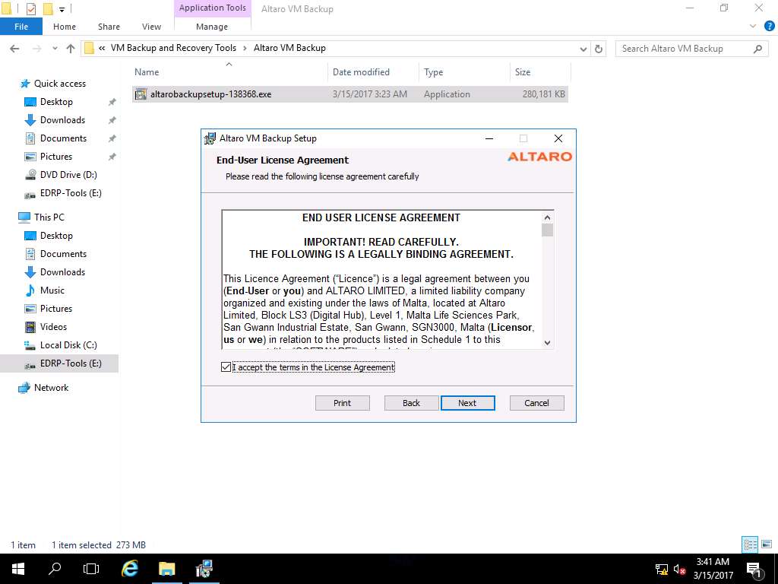
Task: Click the New folder quick access icon
Action: click(48, 8)
